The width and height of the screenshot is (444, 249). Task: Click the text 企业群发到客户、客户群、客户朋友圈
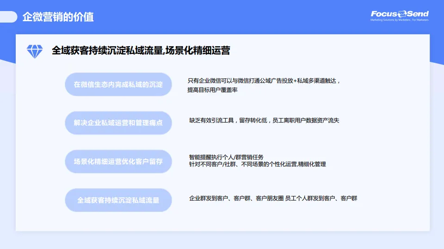[x=236, y=198]
